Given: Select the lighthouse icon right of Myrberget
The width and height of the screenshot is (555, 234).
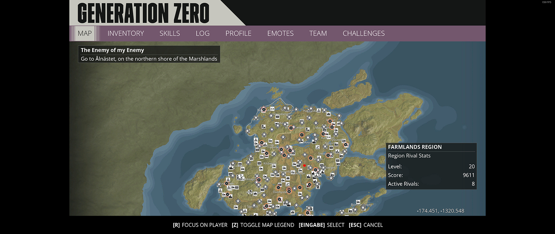Looking at the screenshot, I should 308,129.
